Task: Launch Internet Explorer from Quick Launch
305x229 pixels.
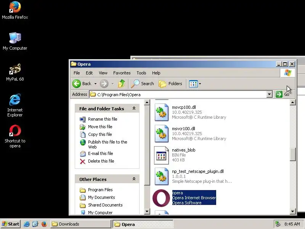Action: click(x=27, y=224)
